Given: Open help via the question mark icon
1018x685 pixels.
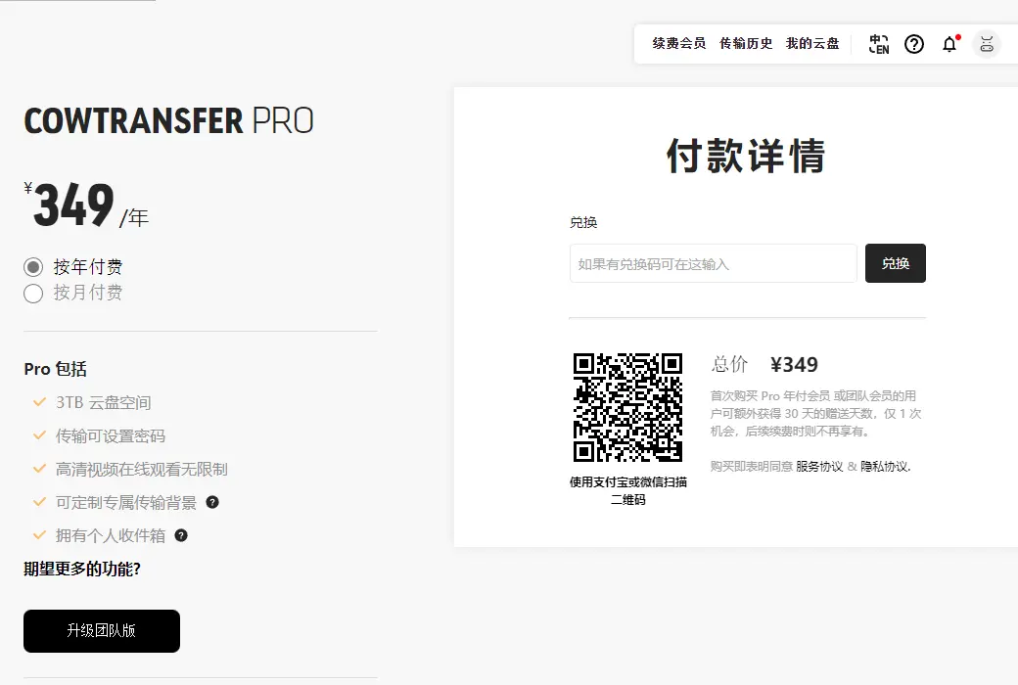Looking at the screenshot, I should 914,44.
